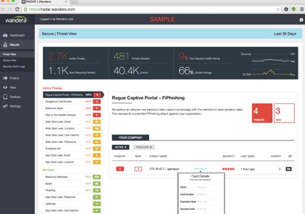
Task: Select Jailbreak secured row
Action: (x=72, y=204)
